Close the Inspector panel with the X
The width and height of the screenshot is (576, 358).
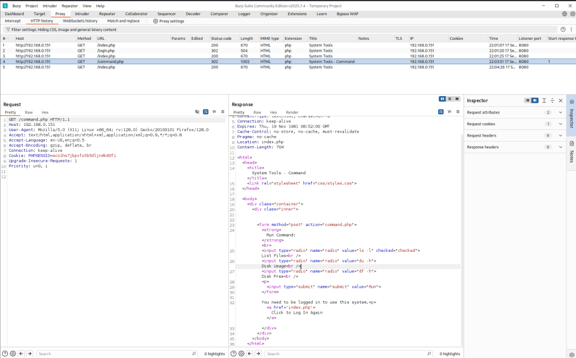[560, 101]
